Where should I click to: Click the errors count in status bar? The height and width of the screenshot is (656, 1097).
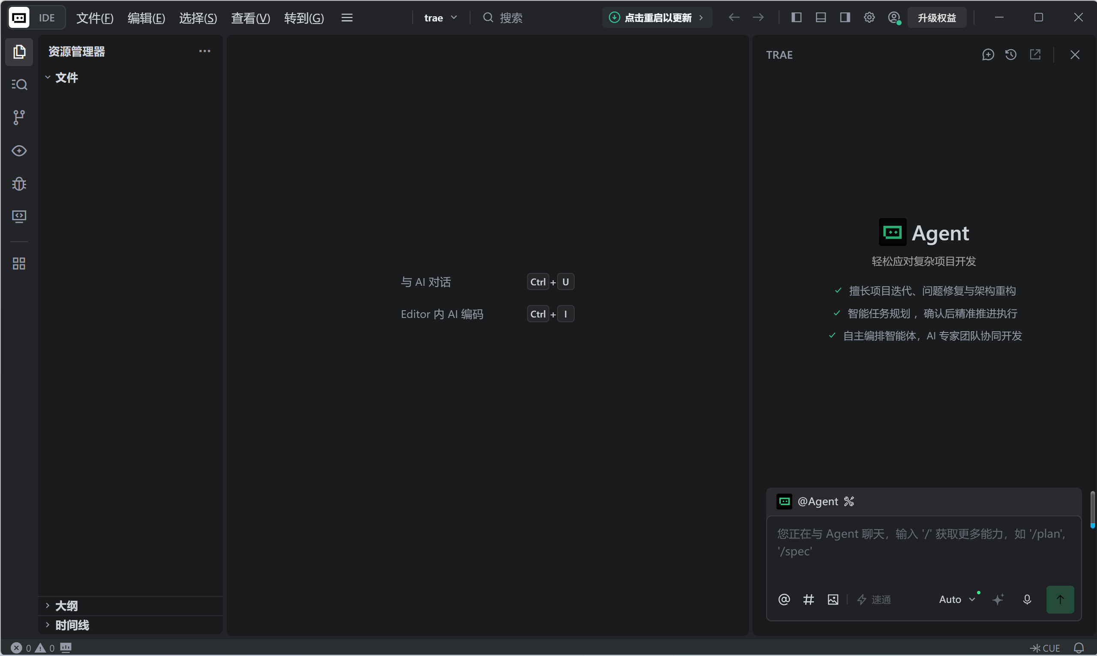click(x=21, y=647)
